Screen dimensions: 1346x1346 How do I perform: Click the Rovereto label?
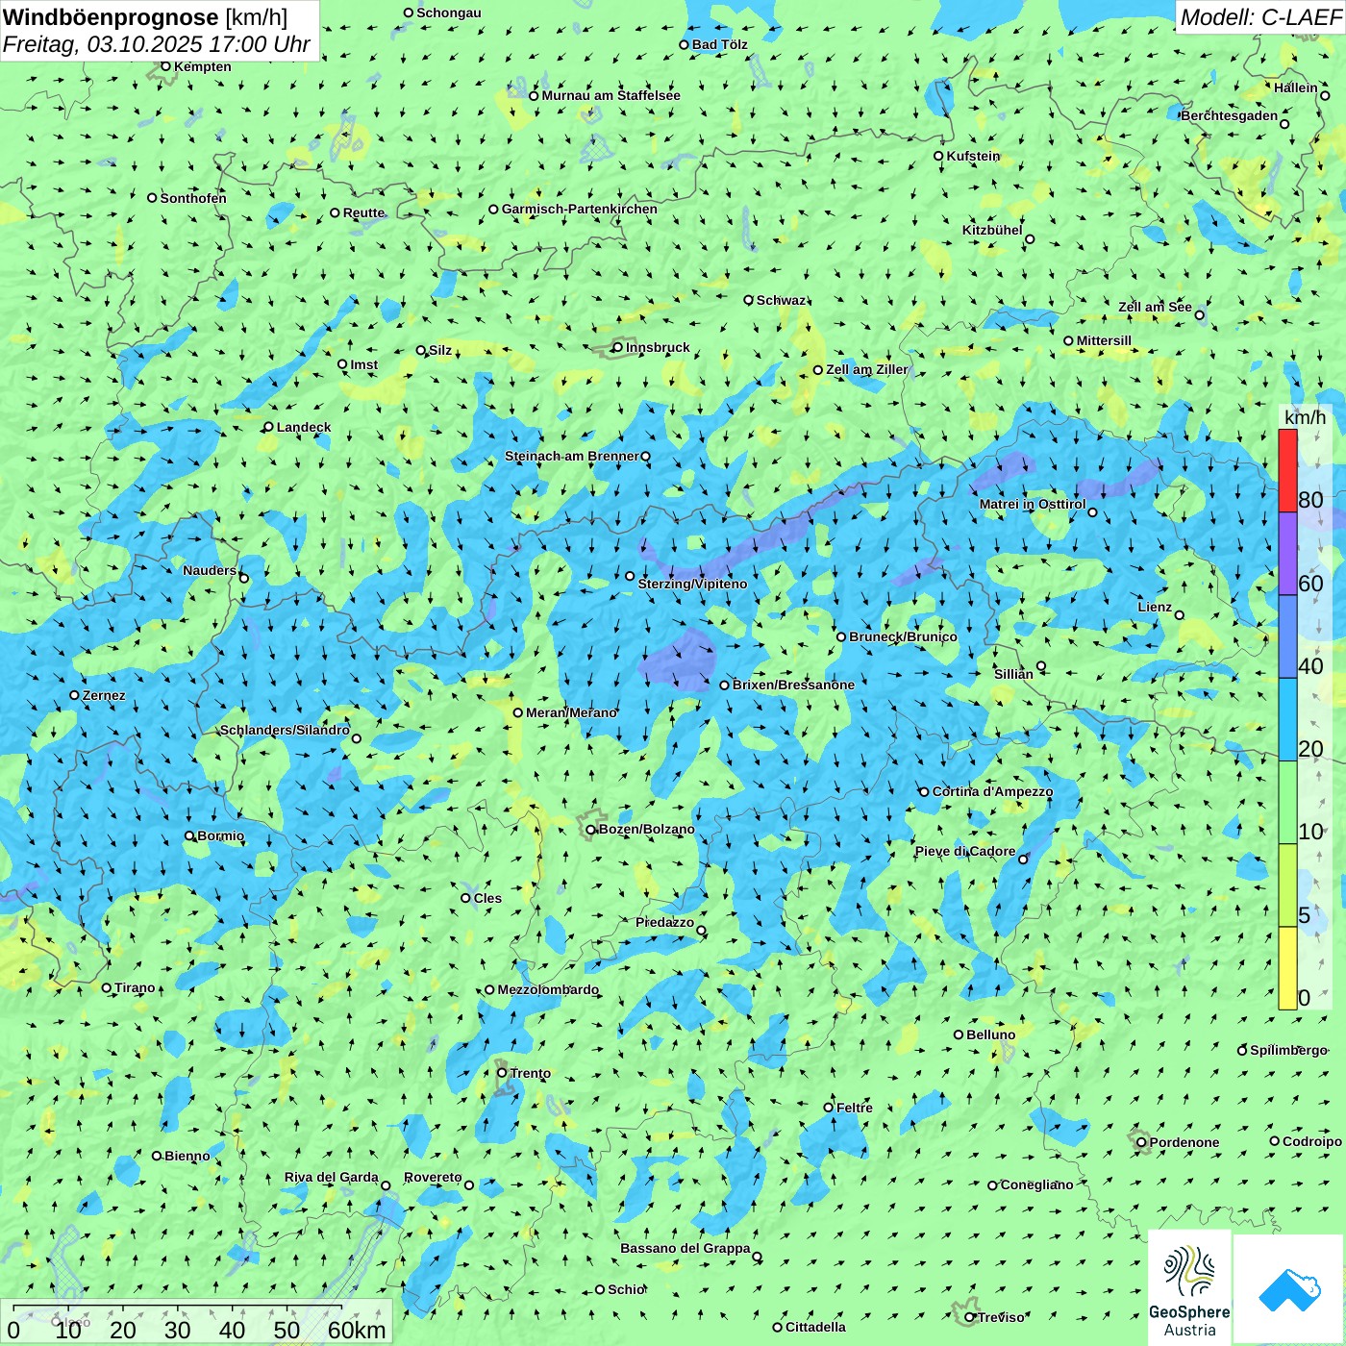(x=433, y=1177)
